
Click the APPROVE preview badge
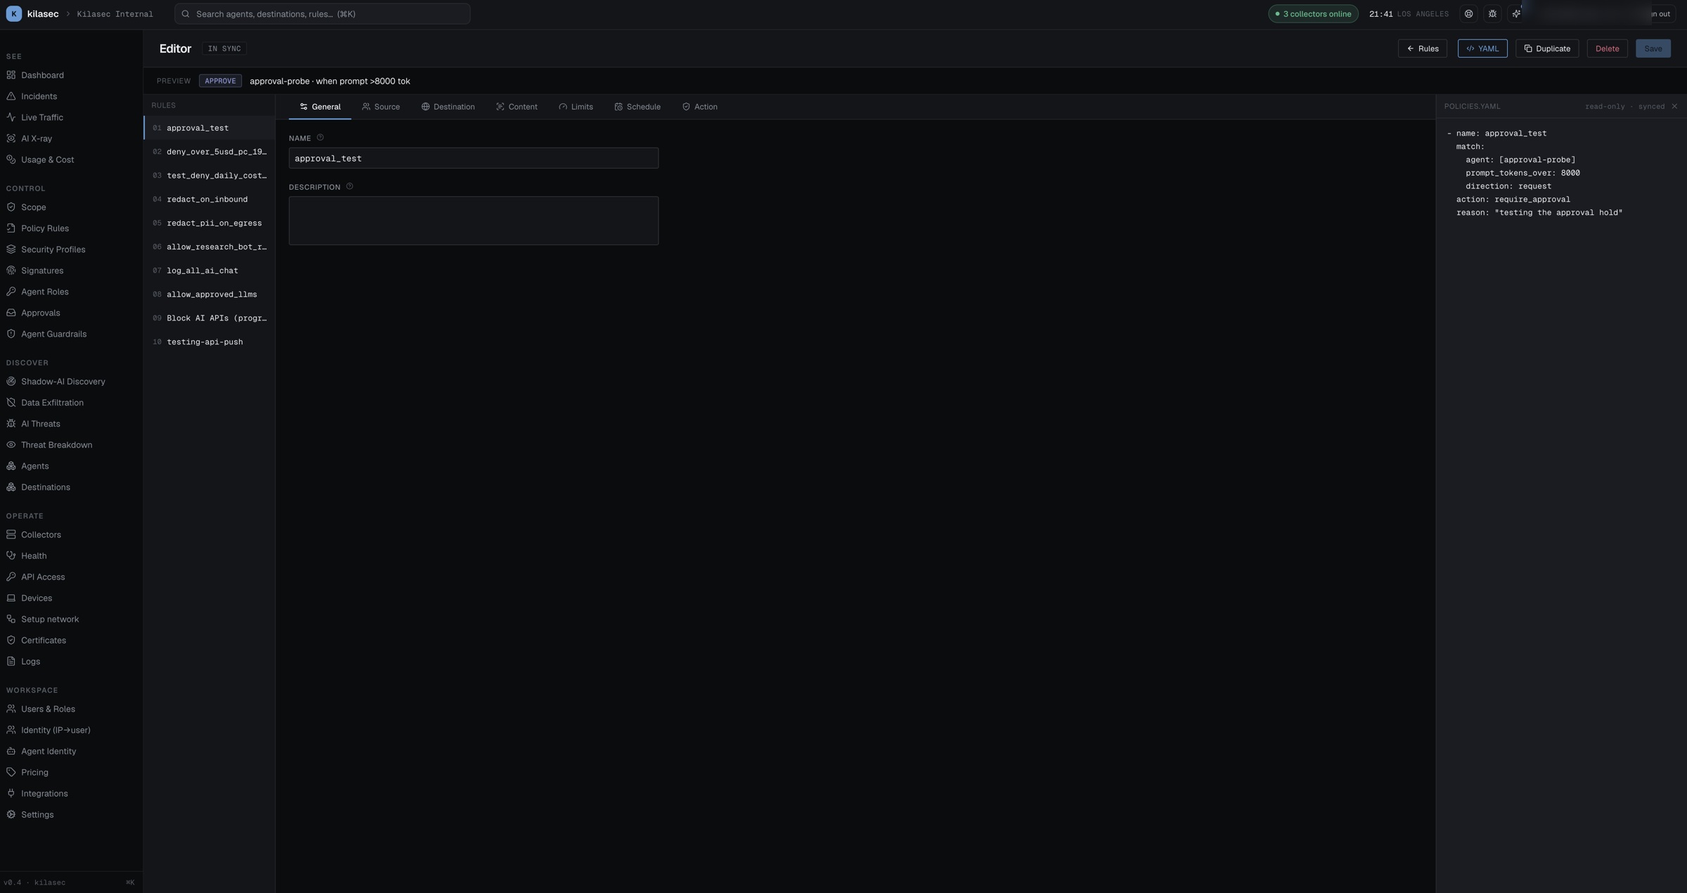pyautogui.click(x=220, y=81)
